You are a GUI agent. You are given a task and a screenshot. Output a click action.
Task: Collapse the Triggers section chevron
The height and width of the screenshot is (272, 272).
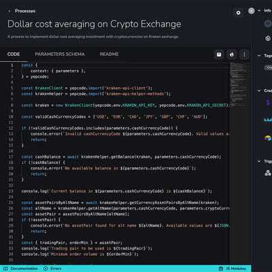pos(259,161)
